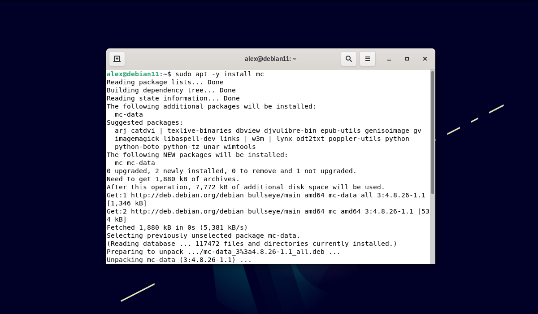
Task: Close the terminal window
Action: 425,59
